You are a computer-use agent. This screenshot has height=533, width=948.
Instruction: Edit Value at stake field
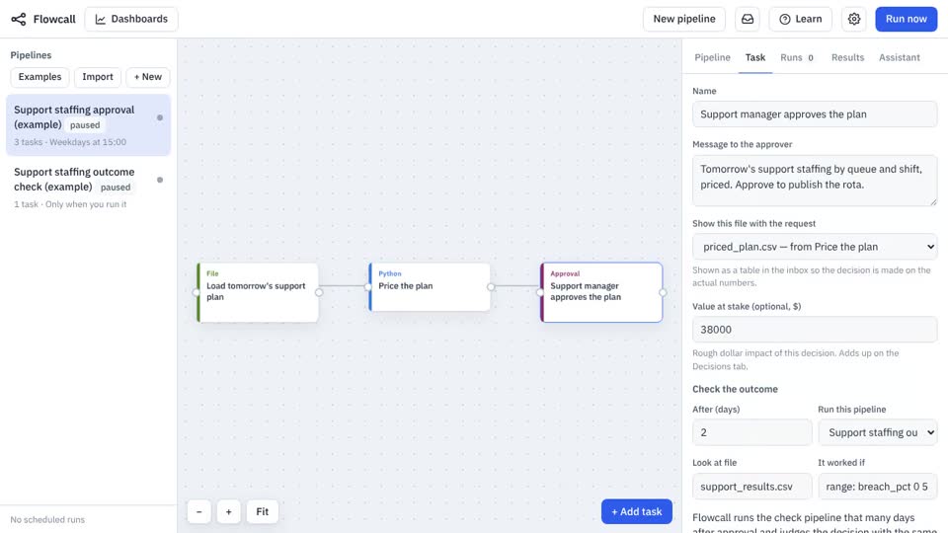point(815,330)
